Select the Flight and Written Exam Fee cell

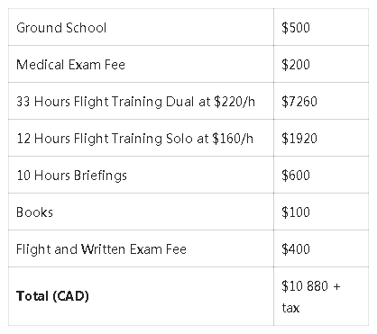pos(141,248)
